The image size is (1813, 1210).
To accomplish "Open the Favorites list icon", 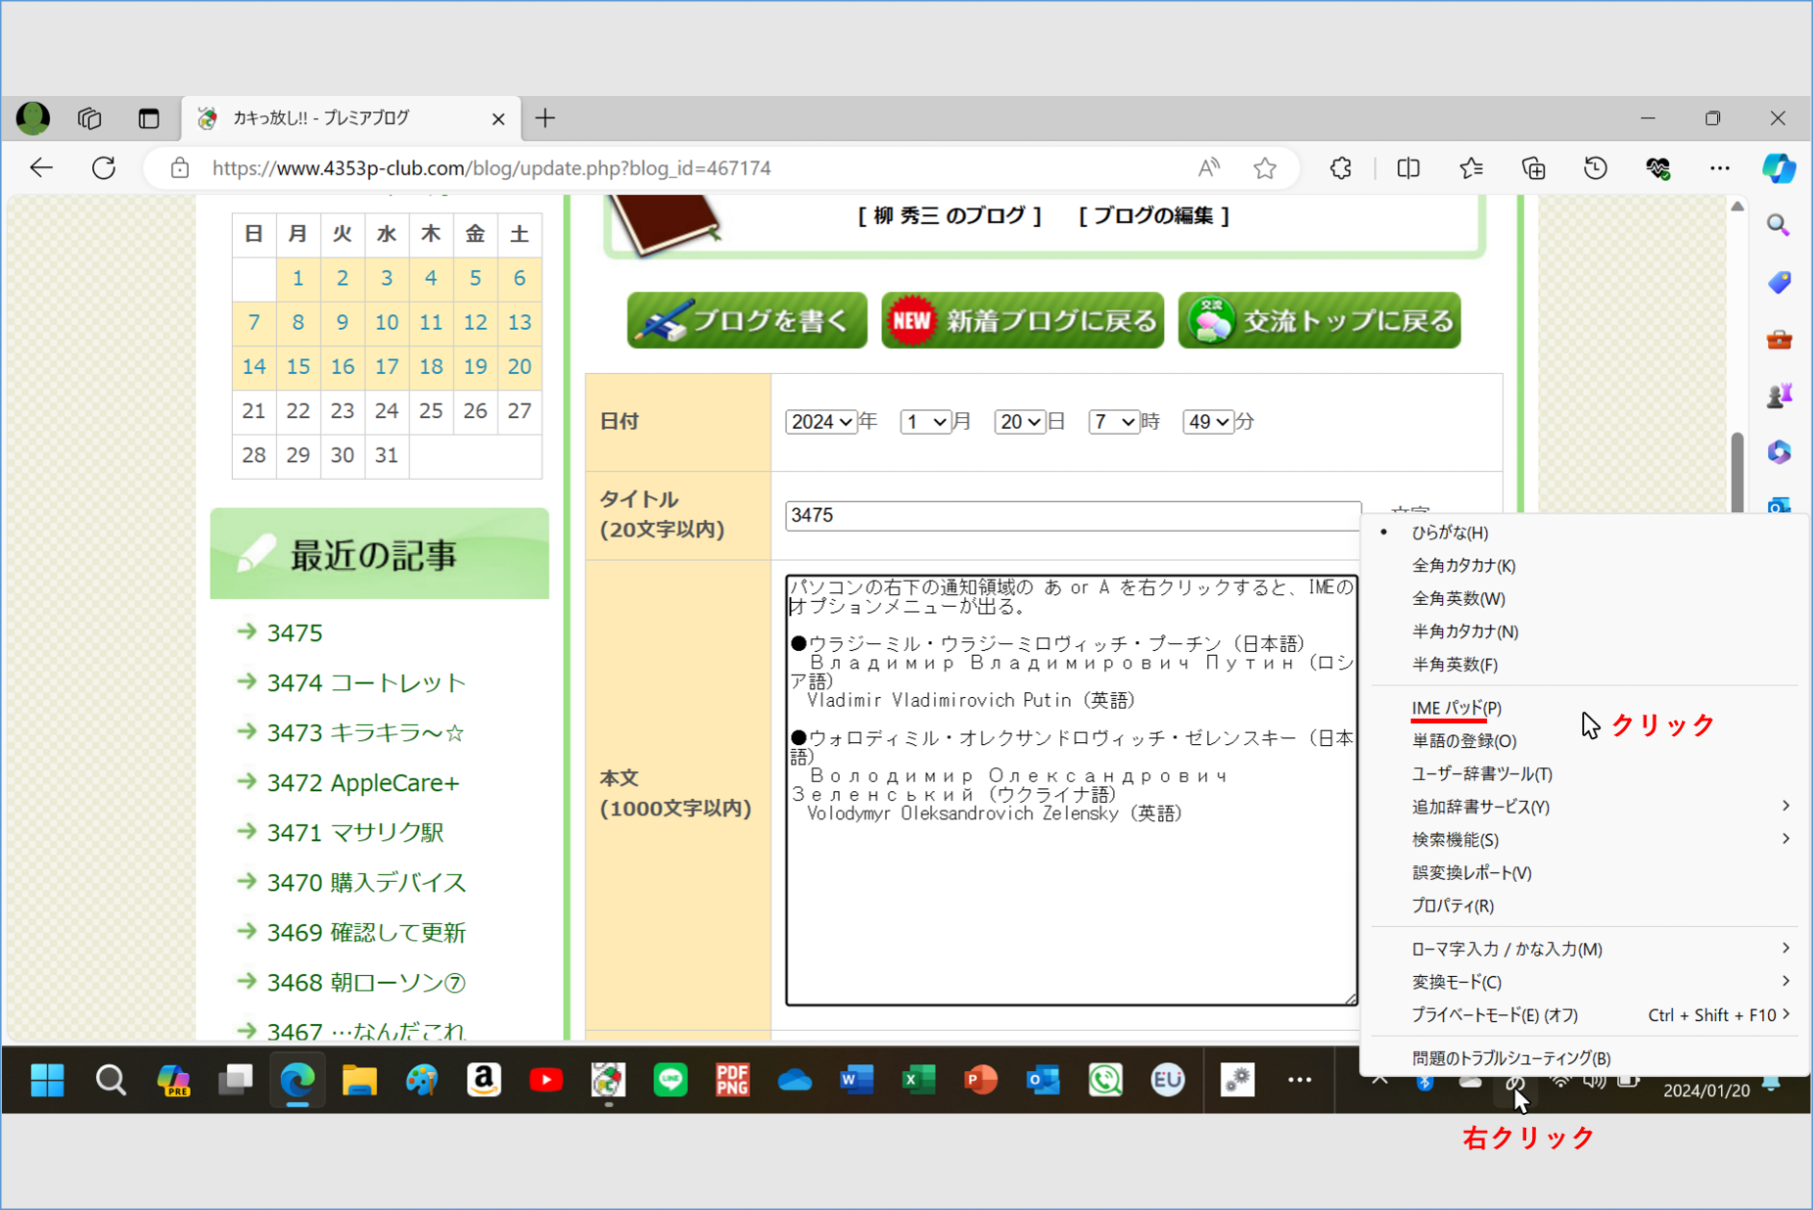I will click(1470, 168).
